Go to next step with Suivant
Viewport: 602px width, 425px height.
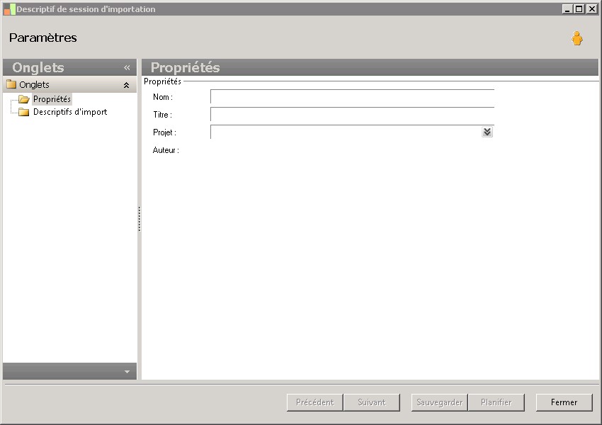pyautogui.click(x=372, y=402)
